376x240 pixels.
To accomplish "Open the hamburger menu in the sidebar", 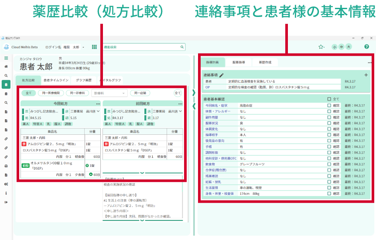I will (x=6, y=58).
